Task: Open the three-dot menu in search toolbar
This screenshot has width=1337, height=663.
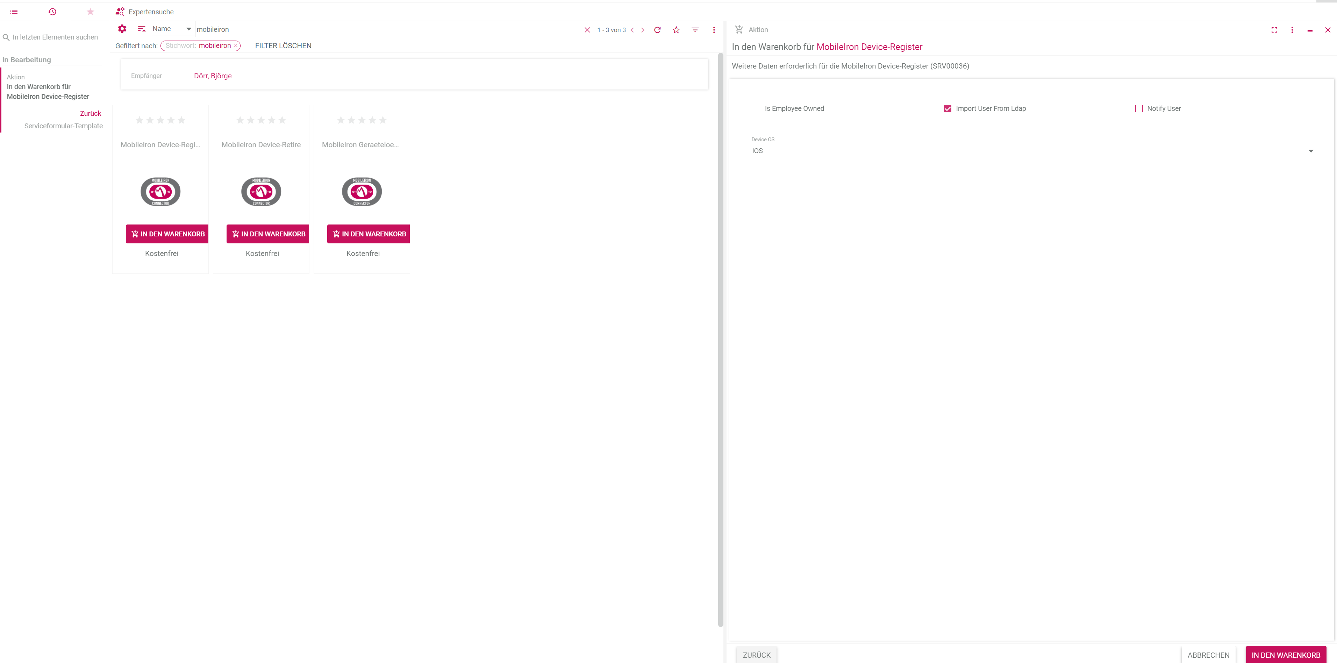Action: click(714, 30)
